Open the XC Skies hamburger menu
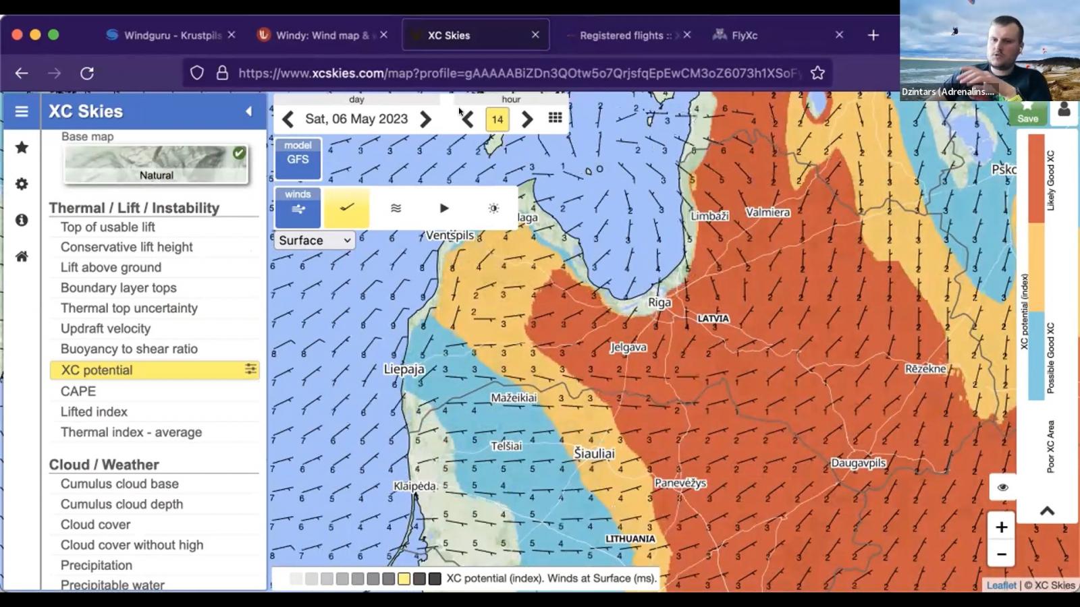The width and height of the screenshot is (1080, 607). 22,111
